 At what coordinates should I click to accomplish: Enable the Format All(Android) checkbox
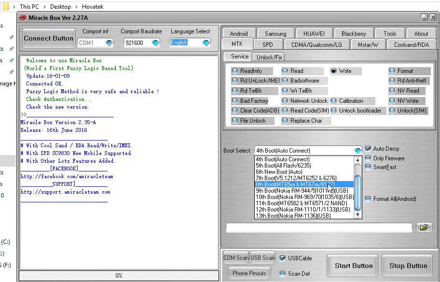(x=368, y=199)
